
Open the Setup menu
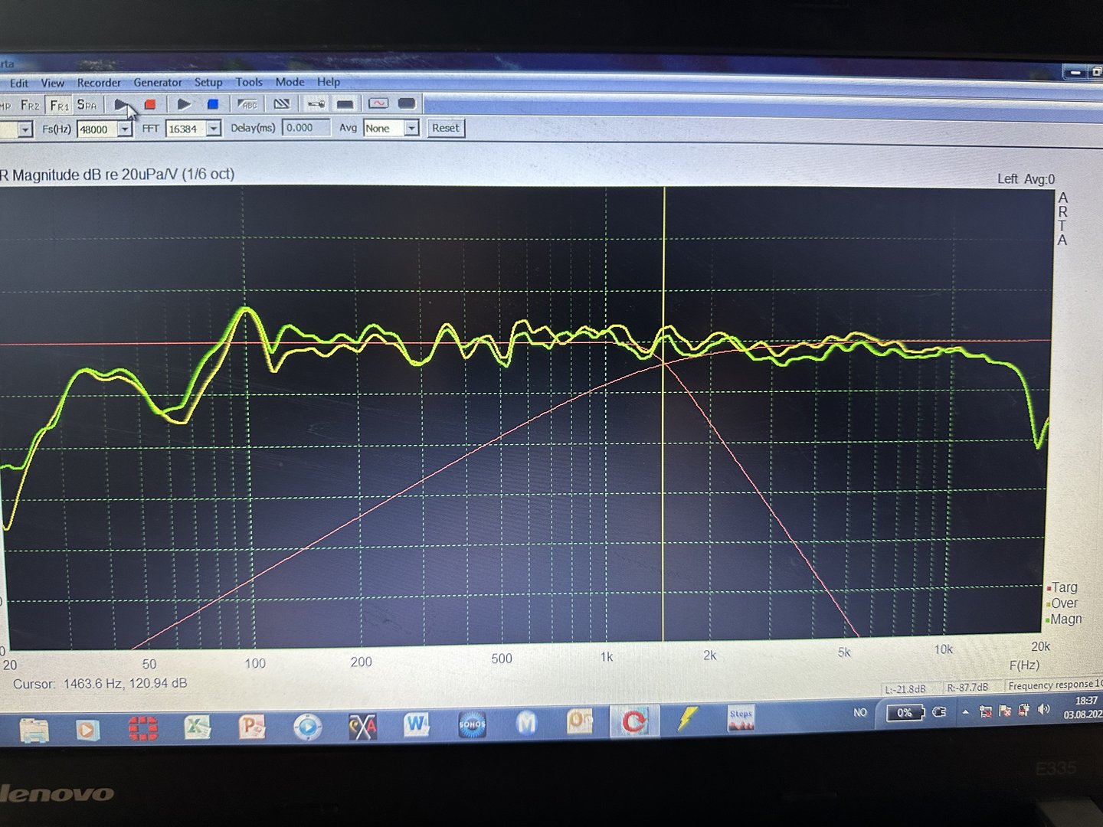click(208, 82)
